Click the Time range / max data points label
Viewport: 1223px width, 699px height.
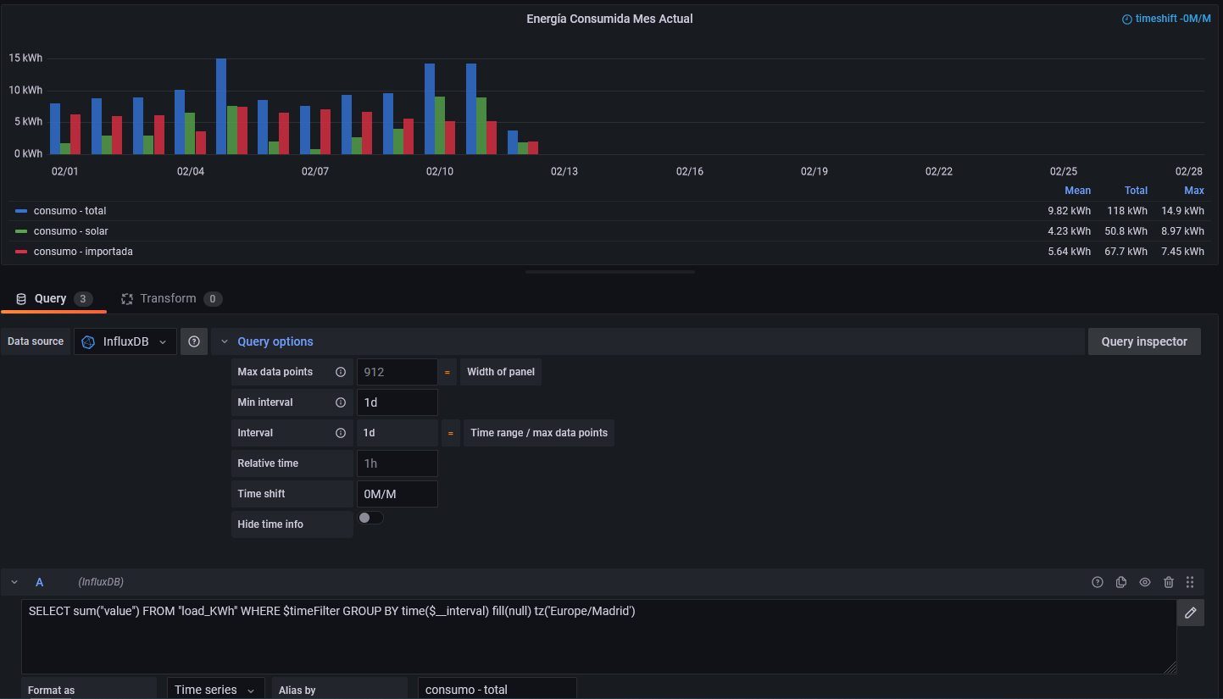pos(539,433)
